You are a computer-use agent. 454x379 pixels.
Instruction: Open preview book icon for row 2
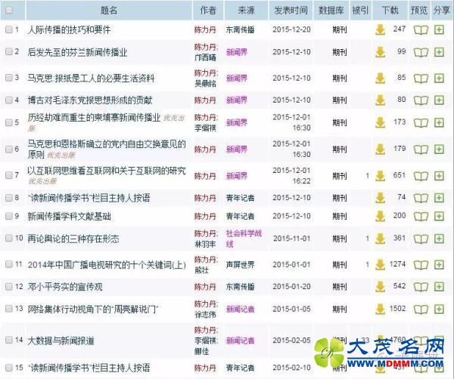421,52
